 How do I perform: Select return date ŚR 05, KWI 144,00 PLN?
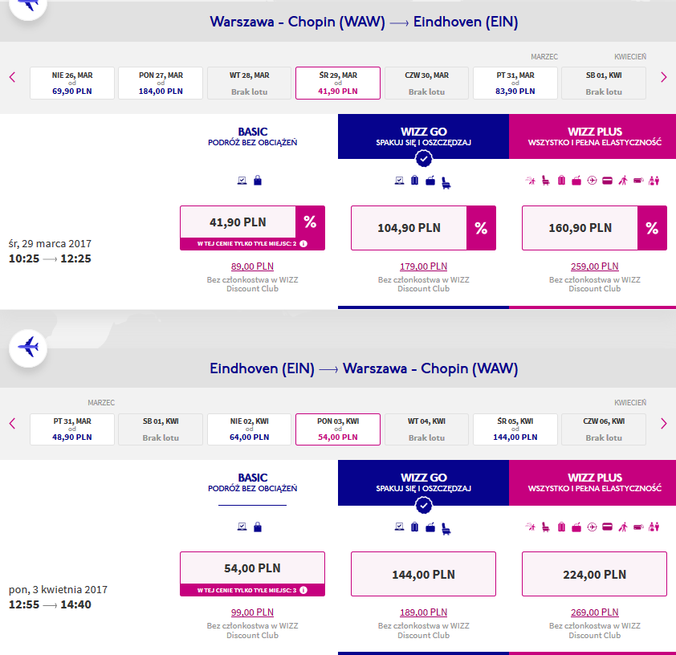(x=515, y=429)
